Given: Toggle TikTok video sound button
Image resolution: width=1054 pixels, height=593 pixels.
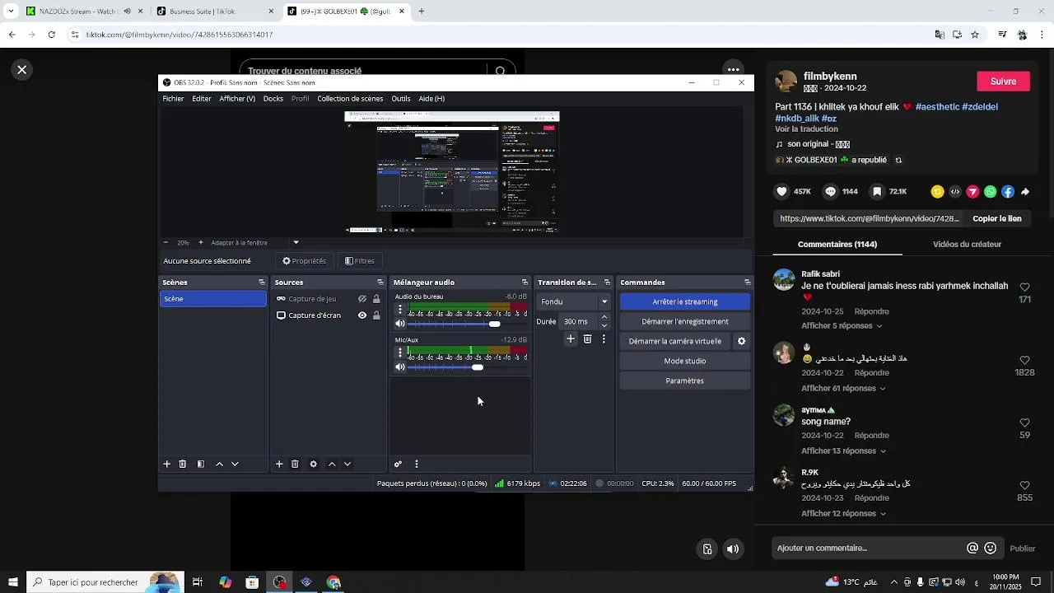Looking at the screenshot, I should pyautogui.click(x=733, y=549).
